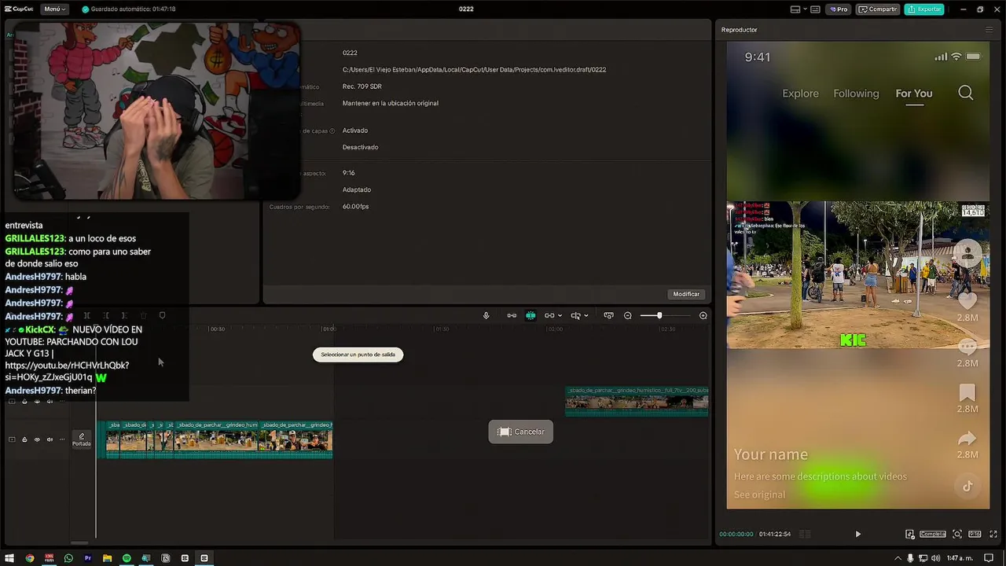Click the Portada cover edit button

82,439
